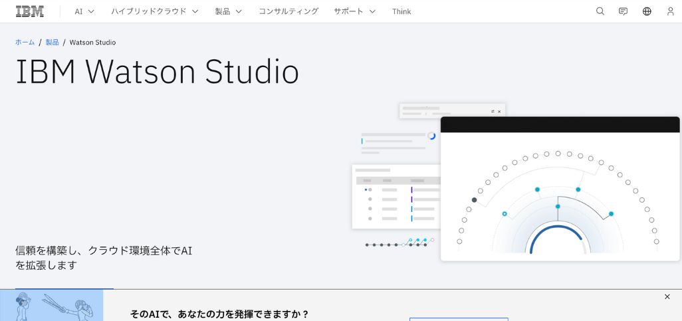This screenshot has height=321, width=682.
Task: Go to ホーム breadcrumb link
Action: click(x=25, y=42)
